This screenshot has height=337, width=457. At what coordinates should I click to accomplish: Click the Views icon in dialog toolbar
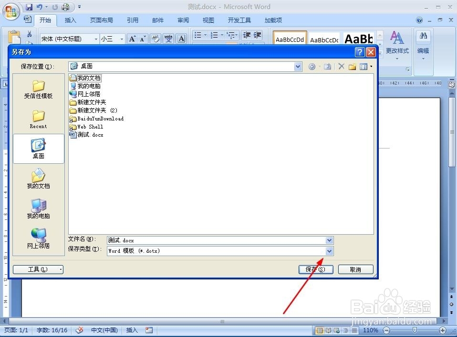(x=364, y=67)
